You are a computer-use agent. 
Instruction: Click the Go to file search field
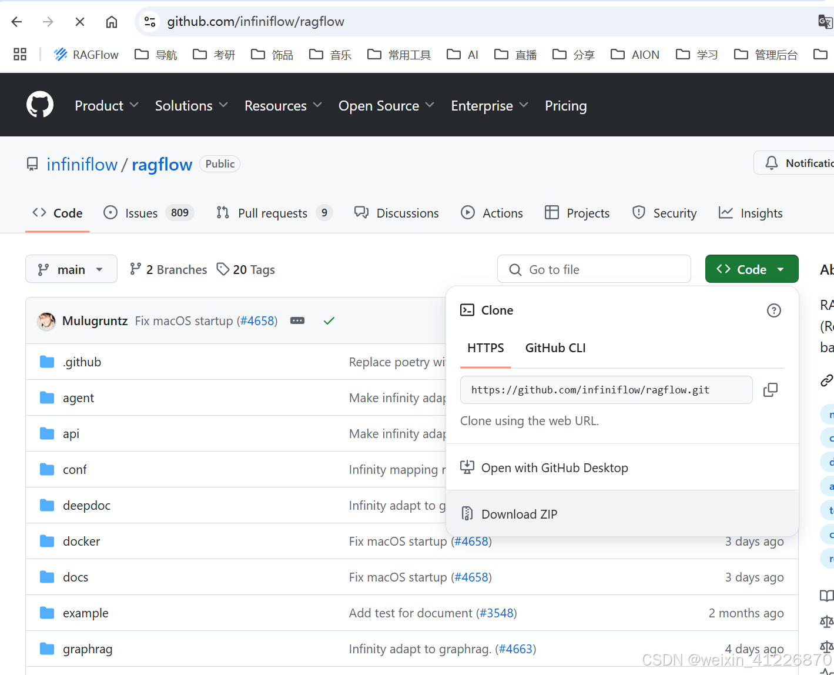[594, 269]
